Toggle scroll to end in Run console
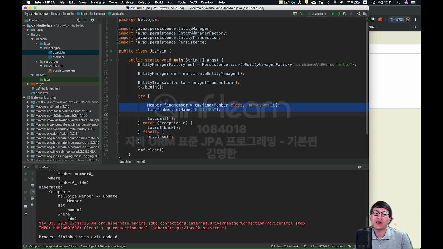Viewport: 443px width, 249px height. [32, 192]
